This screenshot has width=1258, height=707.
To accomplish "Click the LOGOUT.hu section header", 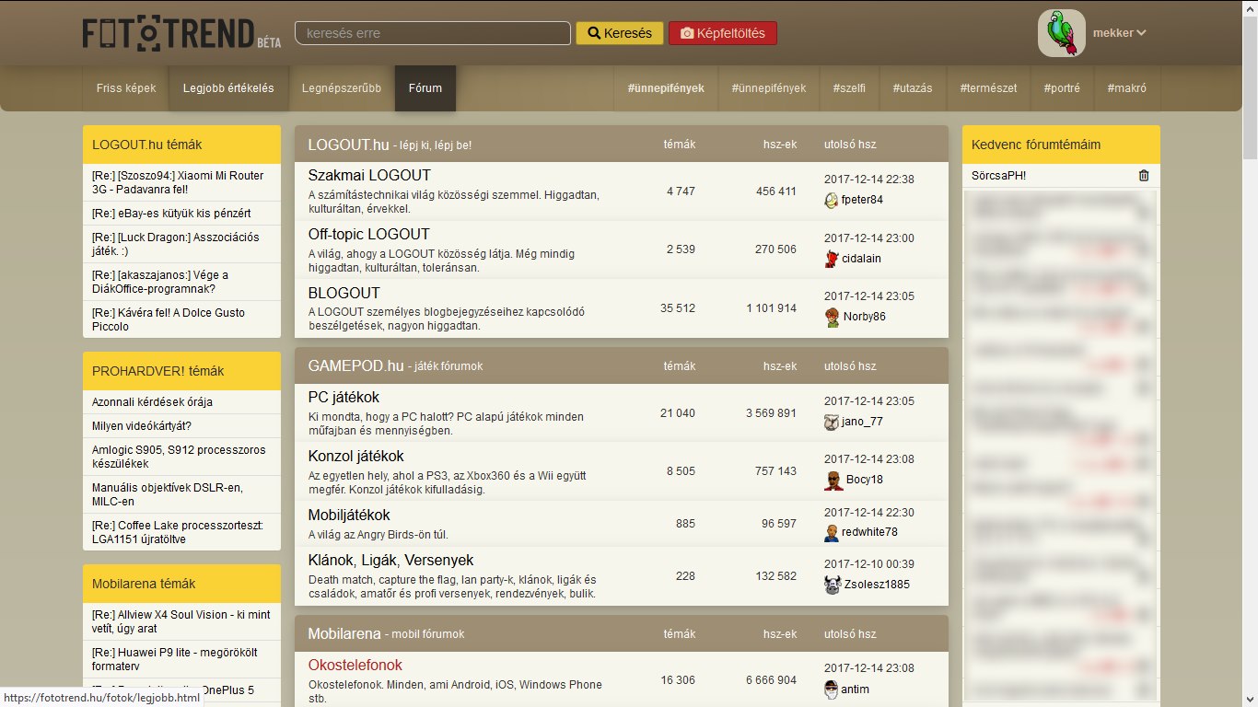I will [348, 145].
